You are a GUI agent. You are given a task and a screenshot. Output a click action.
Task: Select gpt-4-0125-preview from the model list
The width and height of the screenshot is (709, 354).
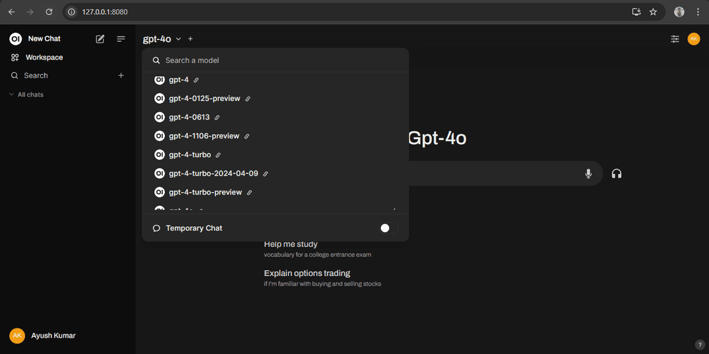(x=204, y=98)
